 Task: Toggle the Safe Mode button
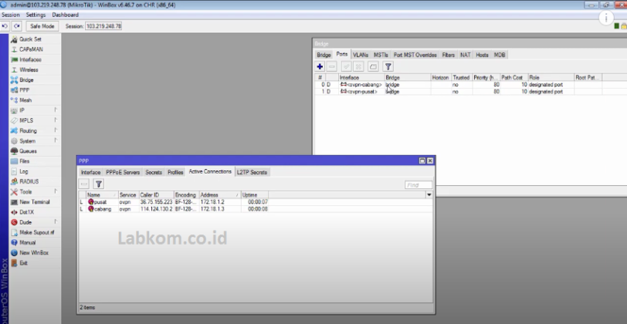coord(42,26)
